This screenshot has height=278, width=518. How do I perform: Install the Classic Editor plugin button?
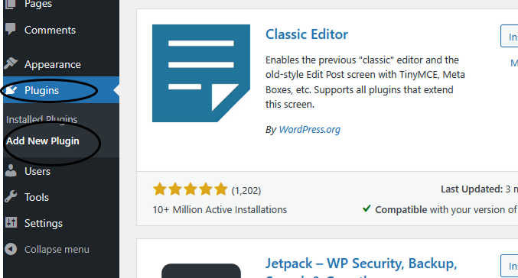point(509,36)
